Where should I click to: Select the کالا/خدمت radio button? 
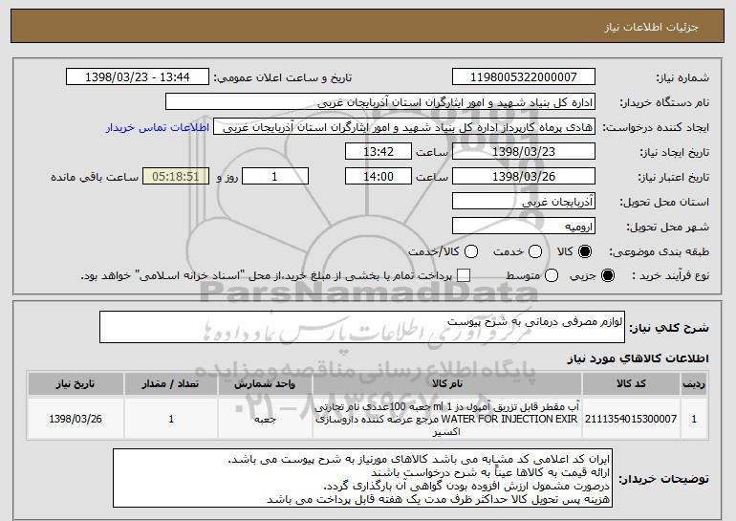coord(471,252)
